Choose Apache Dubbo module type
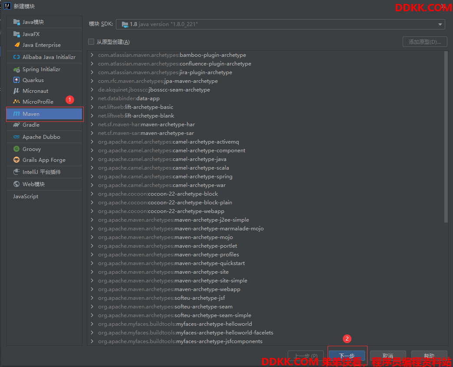The height and width of the screenshot is (367, 453). (x=44, y=137)
